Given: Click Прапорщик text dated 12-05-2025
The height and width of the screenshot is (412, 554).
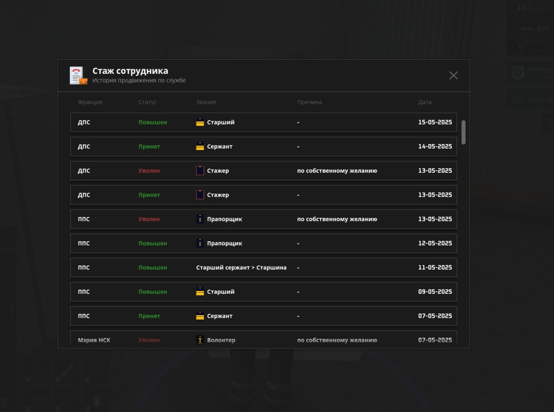Looking at the screenshot, I should [x=225, y=243].
